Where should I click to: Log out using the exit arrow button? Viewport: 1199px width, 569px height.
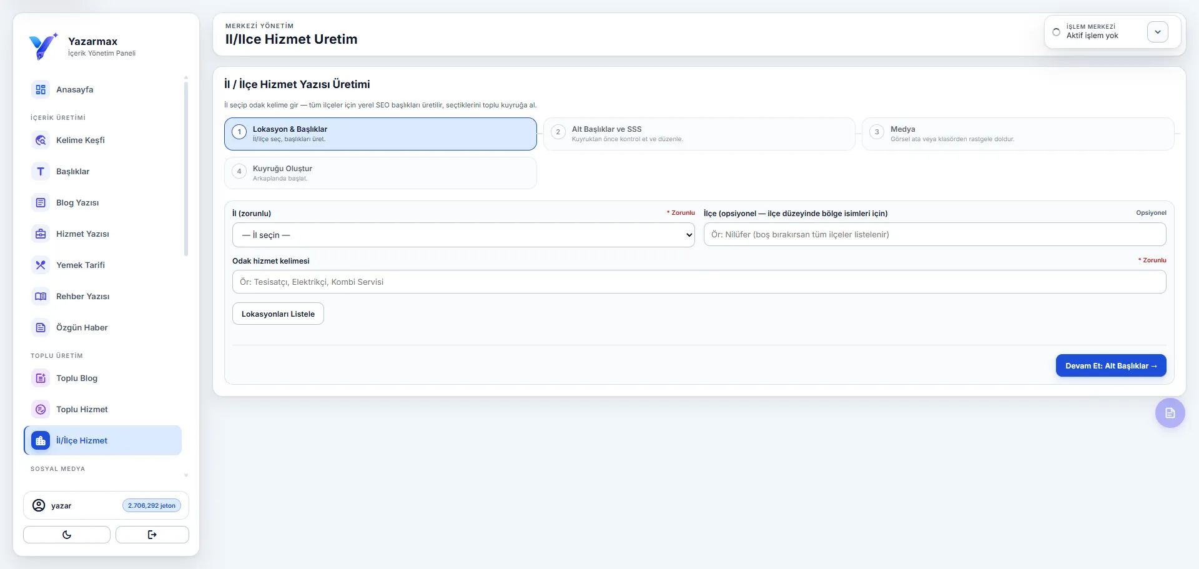[x=152, y=535]
